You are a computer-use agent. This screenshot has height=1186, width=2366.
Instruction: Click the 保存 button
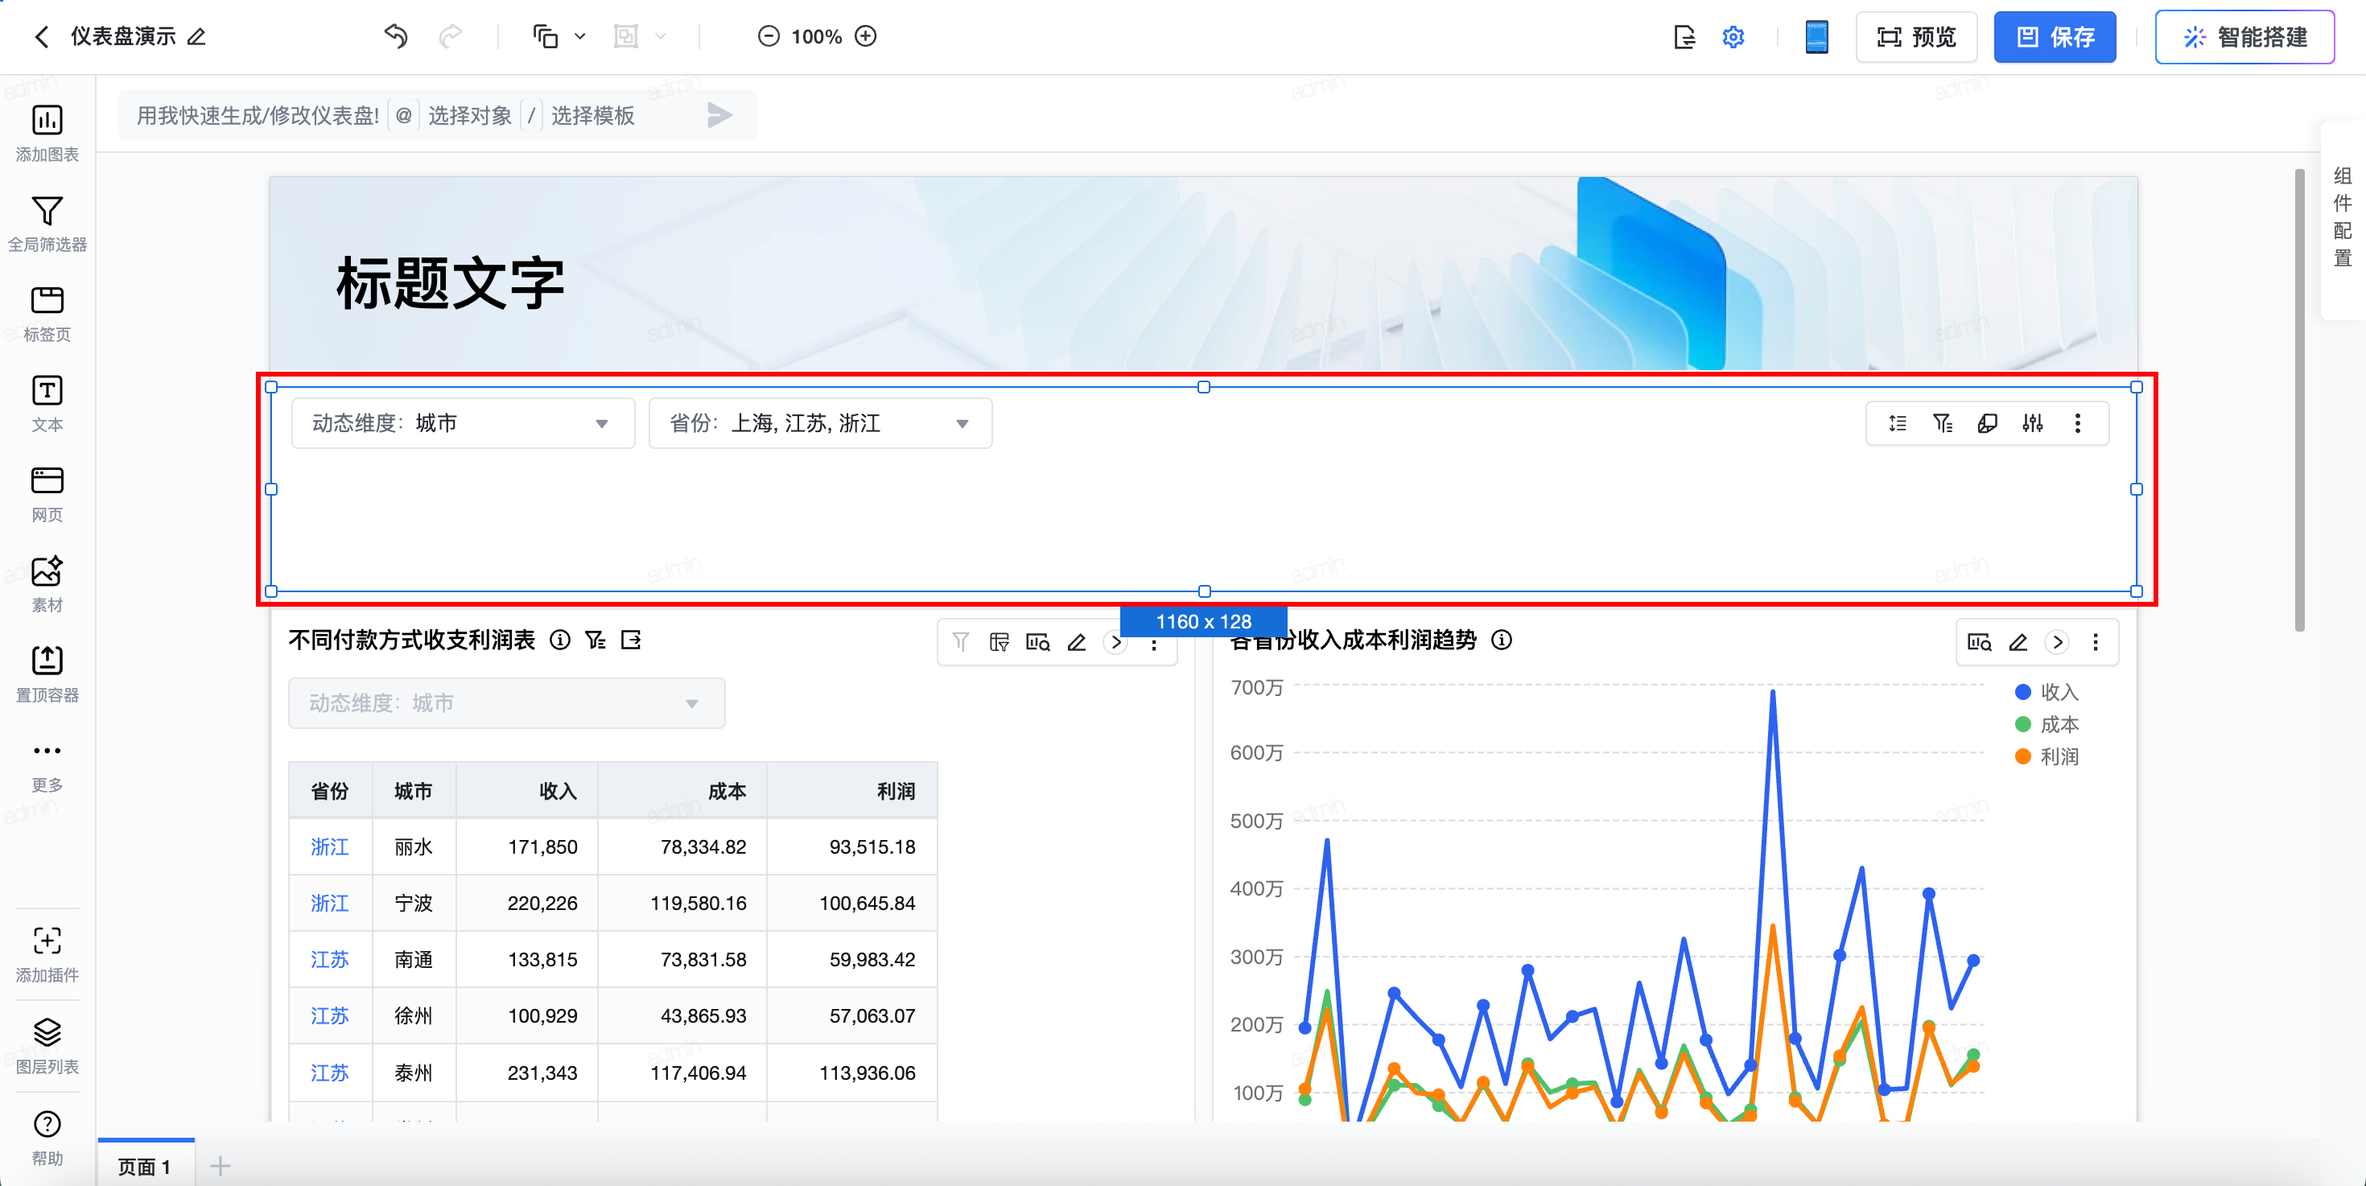(2054, 37)
